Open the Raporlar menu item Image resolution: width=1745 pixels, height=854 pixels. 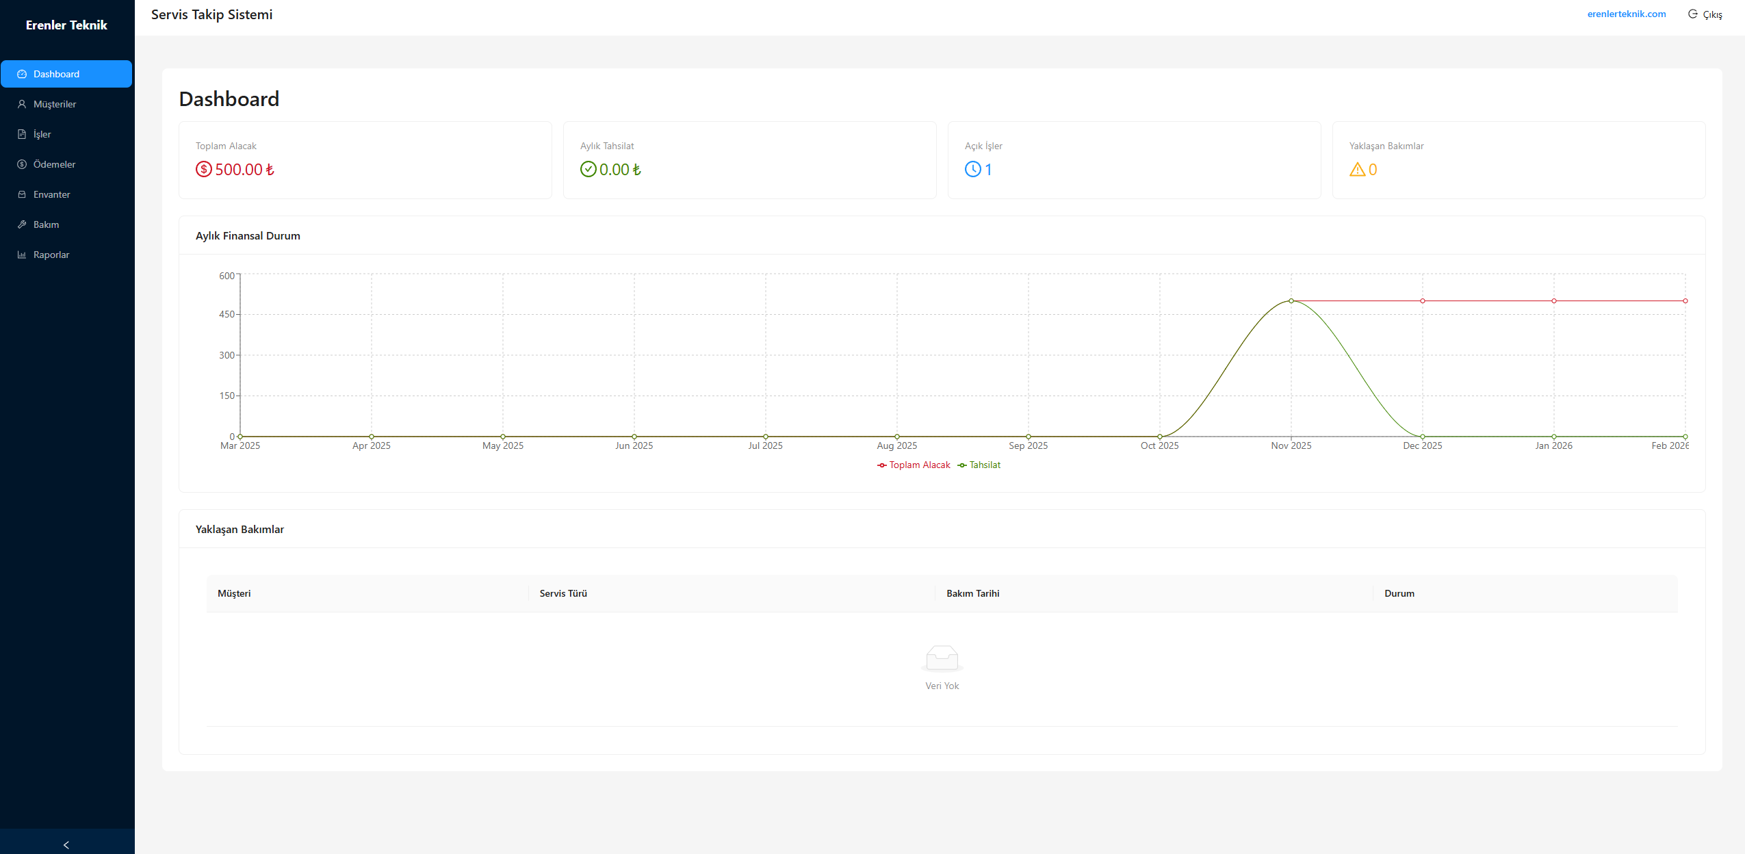pyautogui.click(x=51, y=255)
